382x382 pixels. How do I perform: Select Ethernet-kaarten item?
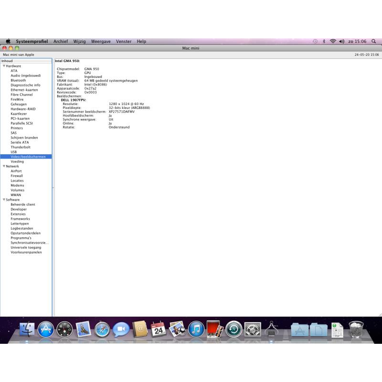24,90
